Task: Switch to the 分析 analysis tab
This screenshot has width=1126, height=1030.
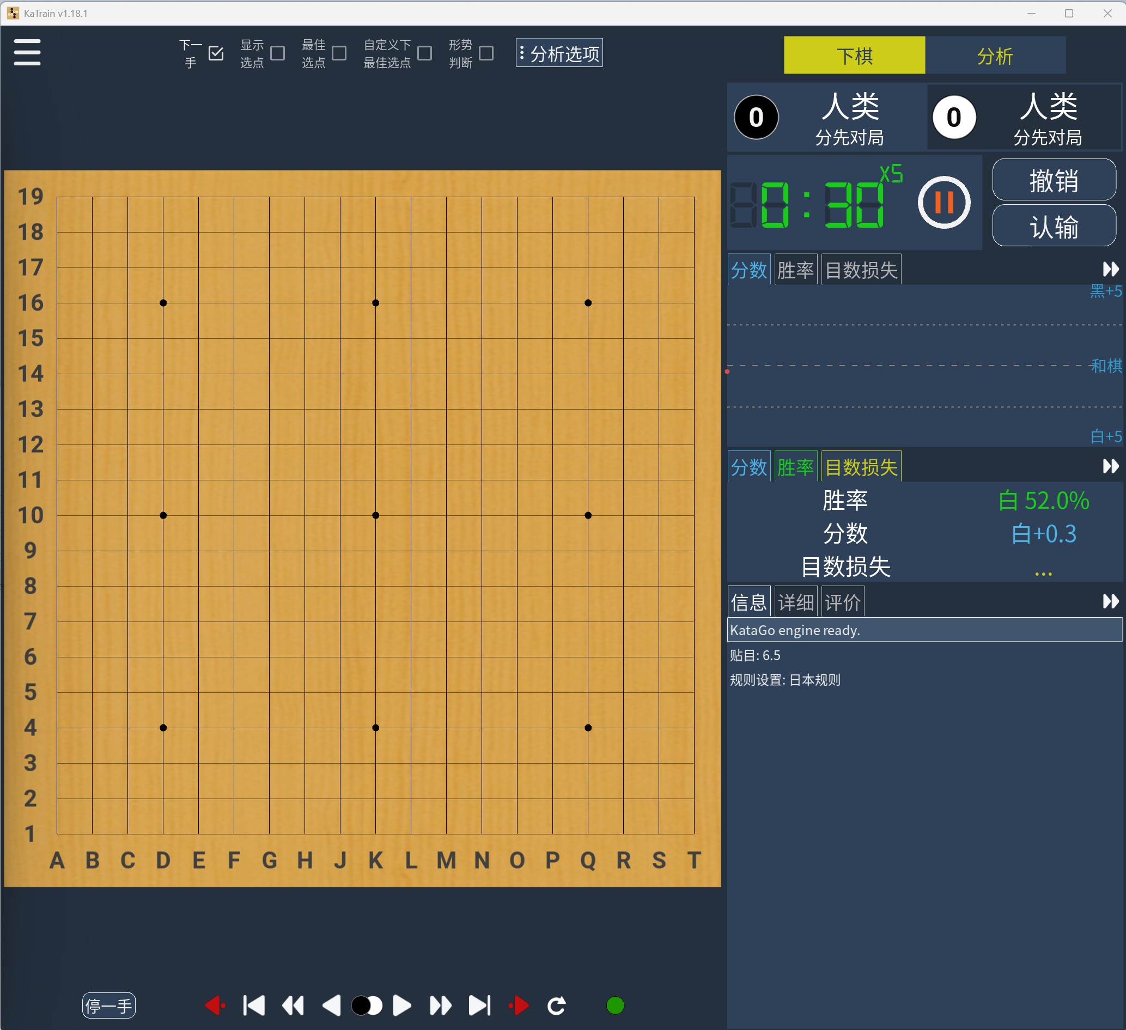Action: [x=995, y=56]
